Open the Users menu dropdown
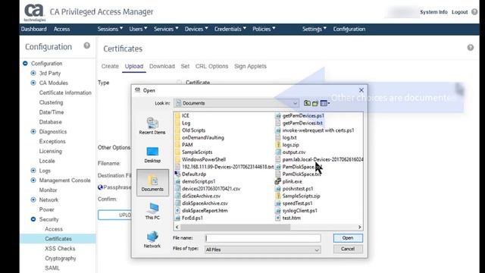This screenshot has width=485, height=273. click(138, 29)
